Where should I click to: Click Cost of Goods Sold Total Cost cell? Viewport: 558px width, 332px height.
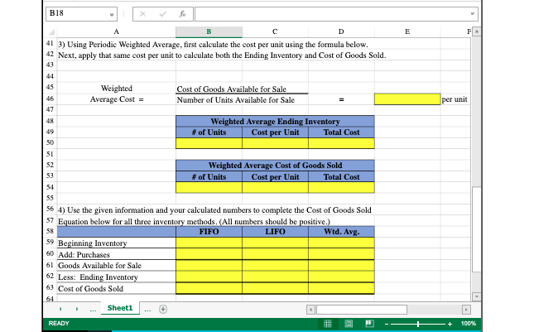[x=341, y=188]
